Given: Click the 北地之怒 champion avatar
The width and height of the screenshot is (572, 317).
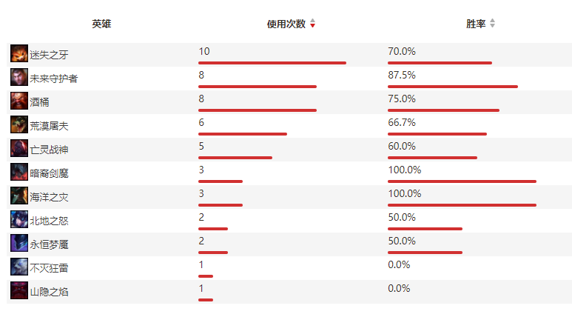Looking at the screenshot, I should pyautogui.click(x=19, y=220).
